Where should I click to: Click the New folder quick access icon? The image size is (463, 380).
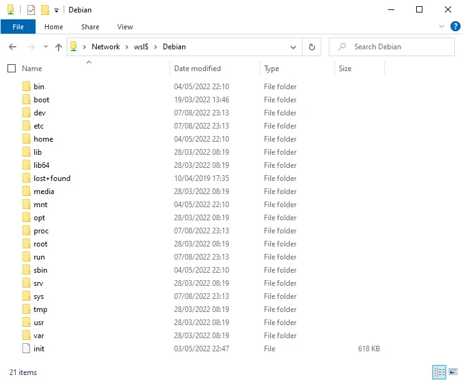click(x=45, y=10)
